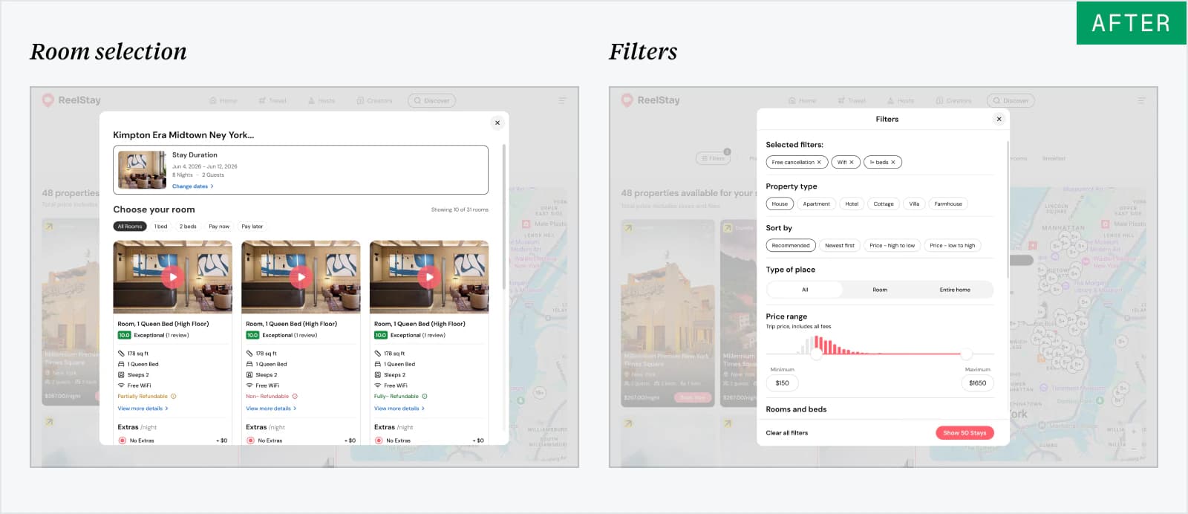The height and width of the screenshot is (514, 1188).
Task: Click ReelStay logo in Room selection window
Action: point(71,100)
